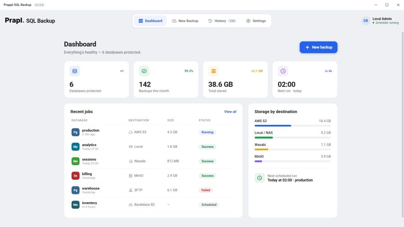
Task: Click the AWS S3 cloud icon
Action: click(x=131, y=132)
